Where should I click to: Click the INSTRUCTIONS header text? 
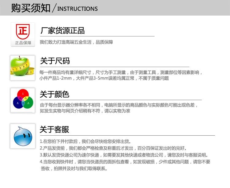click(78, 9)
